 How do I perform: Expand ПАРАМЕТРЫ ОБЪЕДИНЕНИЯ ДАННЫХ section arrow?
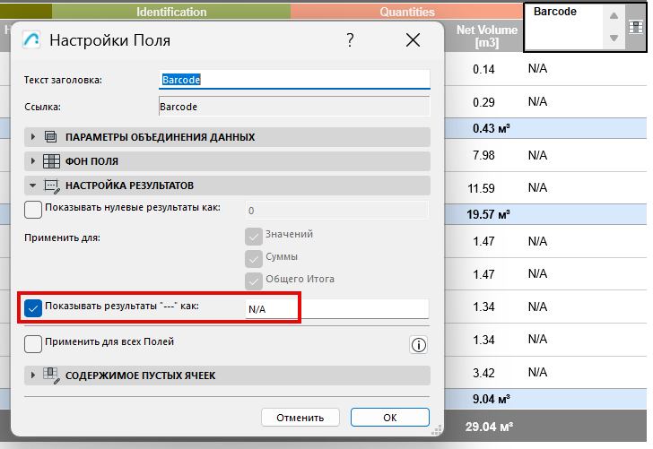[x=33, y=137]
